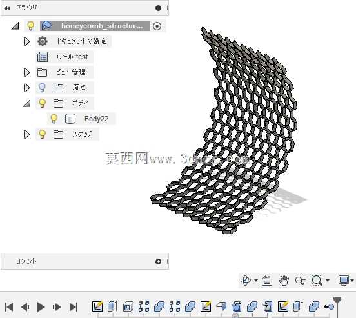Collapse the honeycomb_structure root node

pyautogui.click(x=15, y=26)
